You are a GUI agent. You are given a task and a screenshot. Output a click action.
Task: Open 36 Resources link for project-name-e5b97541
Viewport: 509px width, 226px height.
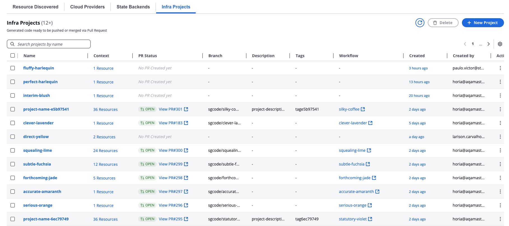(105, 109)
